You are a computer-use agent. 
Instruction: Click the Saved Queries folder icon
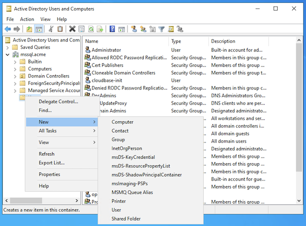[x=15, y=47]
